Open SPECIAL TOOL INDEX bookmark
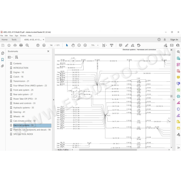 coord(23,134)
